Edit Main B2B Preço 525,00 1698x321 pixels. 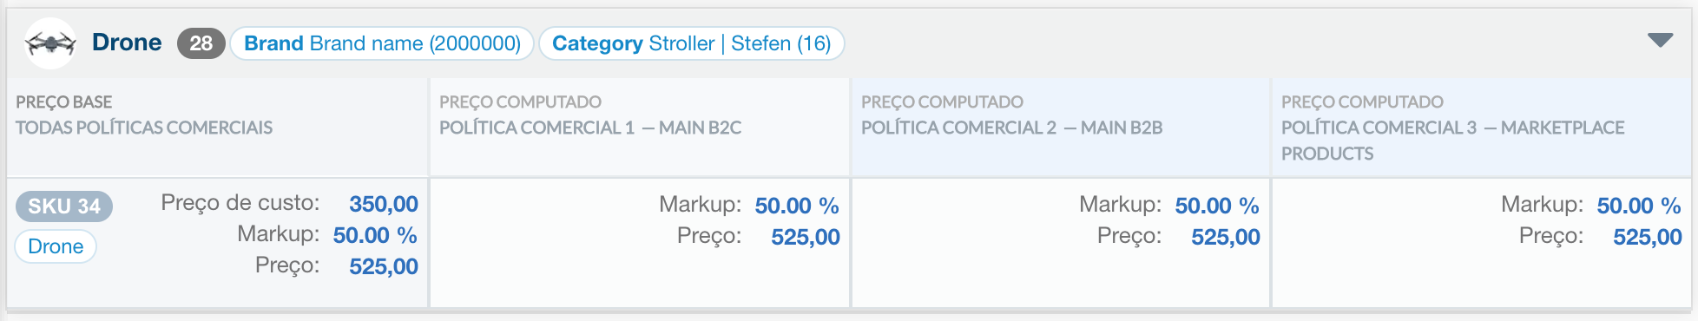pos(1225,237)
